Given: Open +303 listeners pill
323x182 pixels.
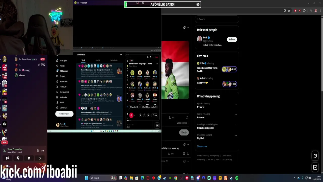Looking at the screenshot, I should click(x=229, y=84).
